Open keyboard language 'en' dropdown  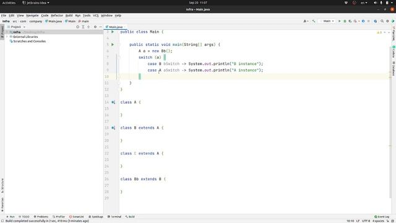pyautogui.click(x=364, y=2)
